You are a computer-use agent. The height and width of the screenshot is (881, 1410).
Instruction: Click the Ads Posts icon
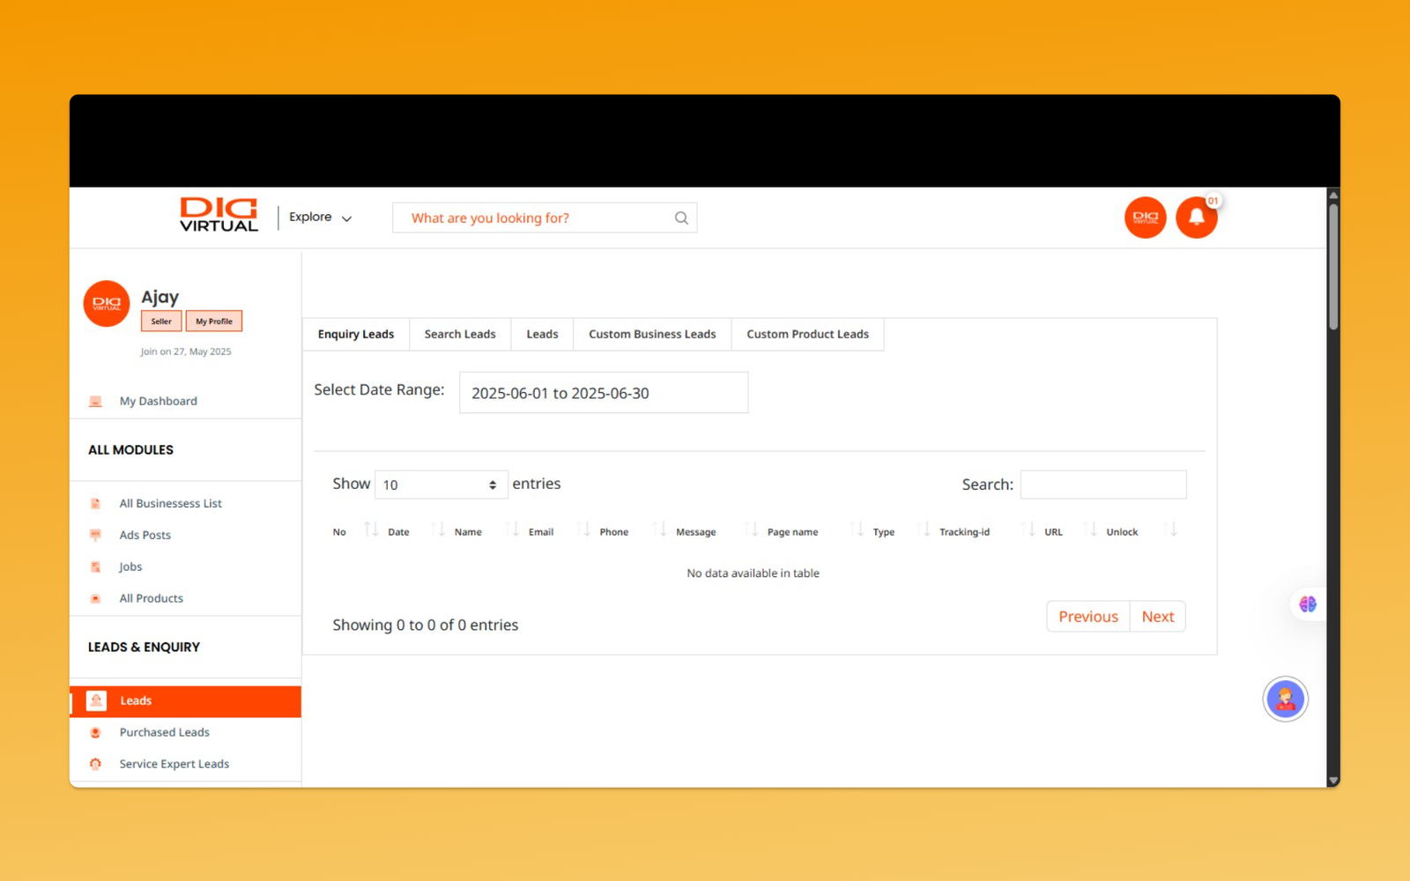[x=95, y=536]
